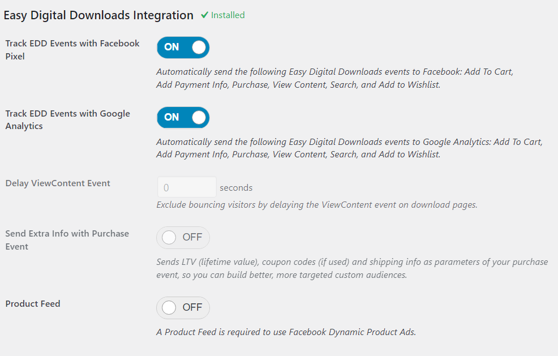
Task: Turn off Track EDD Events with Facebook Pixel
Action: point(183,48)
